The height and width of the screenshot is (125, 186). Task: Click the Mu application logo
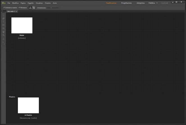coord(4,3)
